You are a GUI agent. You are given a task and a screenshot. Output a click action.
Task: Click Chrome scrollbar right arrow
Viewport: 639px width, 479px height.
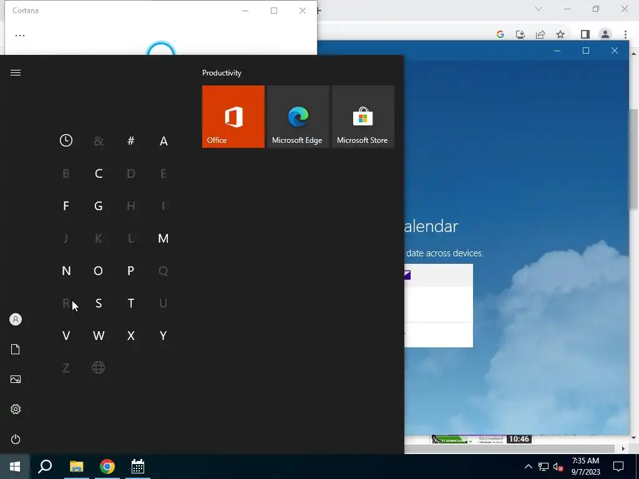tap(623, 449)
